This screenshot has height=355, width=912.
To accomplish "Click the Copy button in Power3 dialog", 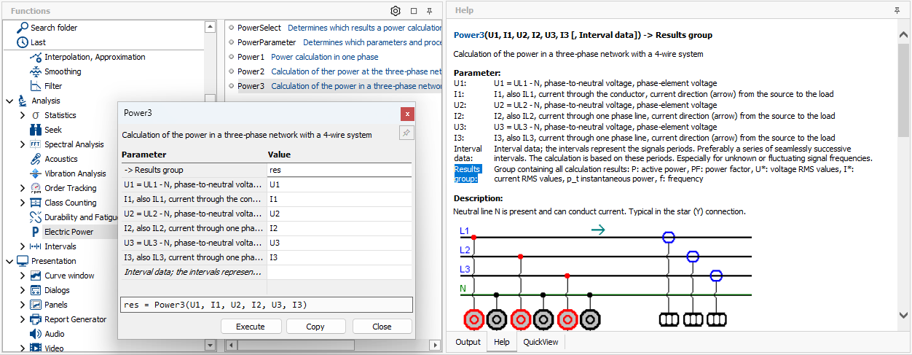I will (x=315, y=327).
